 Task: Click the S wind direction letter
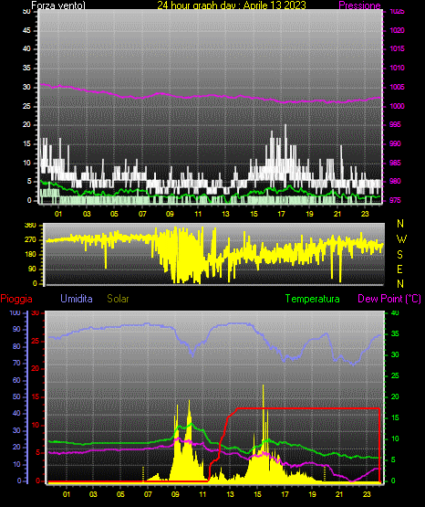[399, 255]
